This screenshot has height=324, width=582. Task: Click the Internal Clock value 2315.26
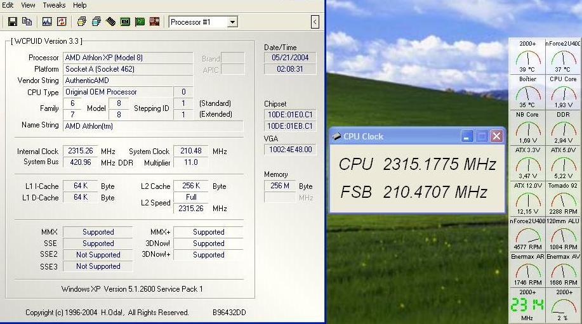(81, 151)
